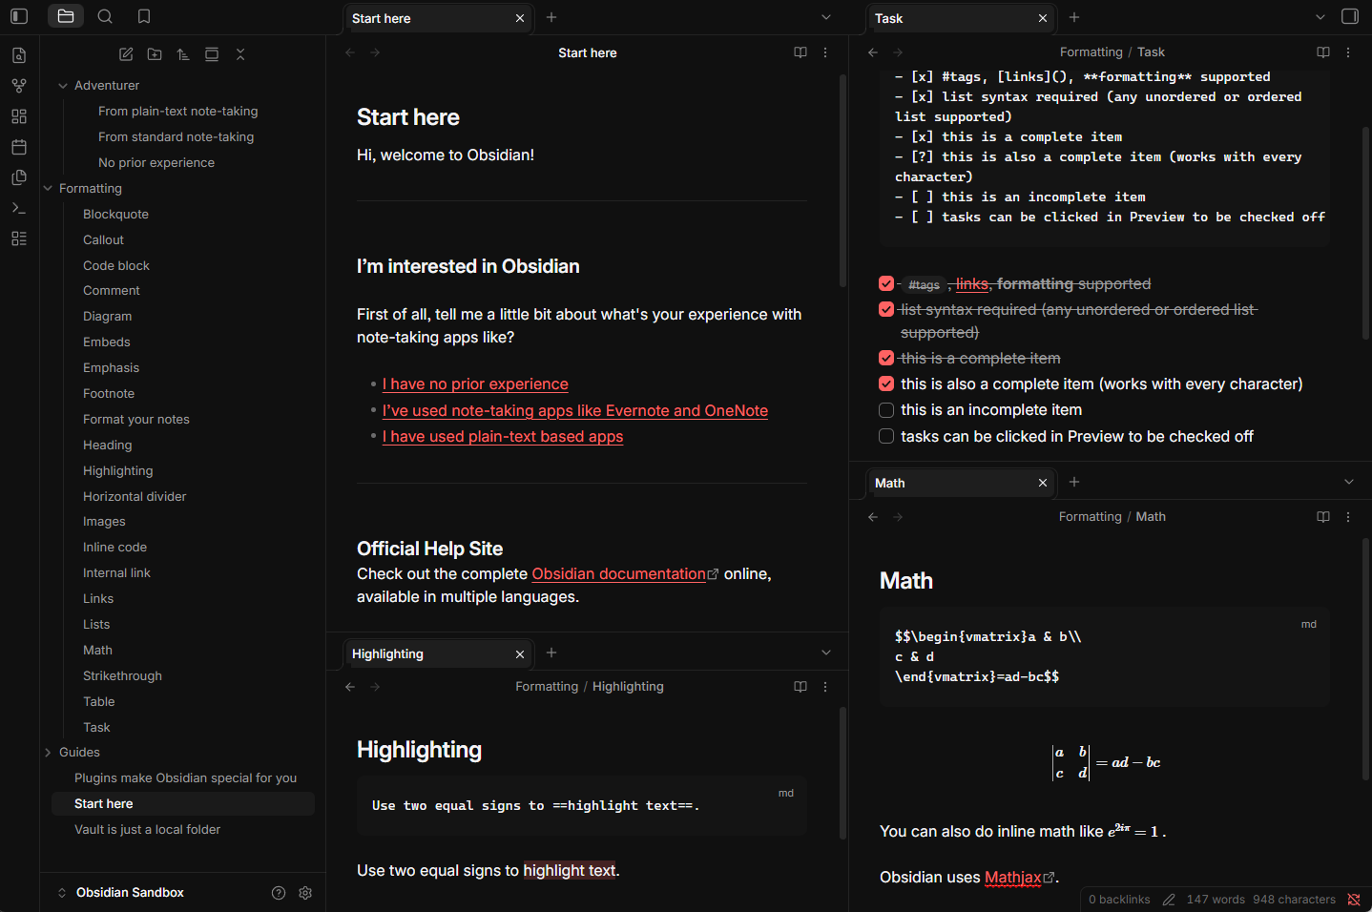Open more options in the Math pane
This screenshot has height=912, width=1372.
tap(1348, 517)
